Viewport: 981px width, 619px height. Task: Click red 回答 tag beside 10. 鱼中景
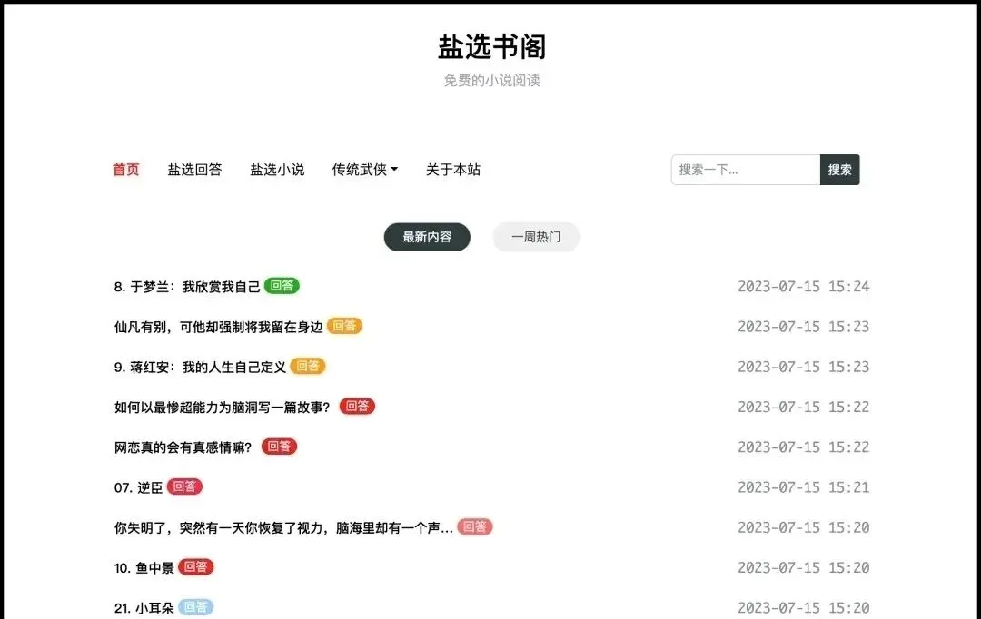coord(196,567)
